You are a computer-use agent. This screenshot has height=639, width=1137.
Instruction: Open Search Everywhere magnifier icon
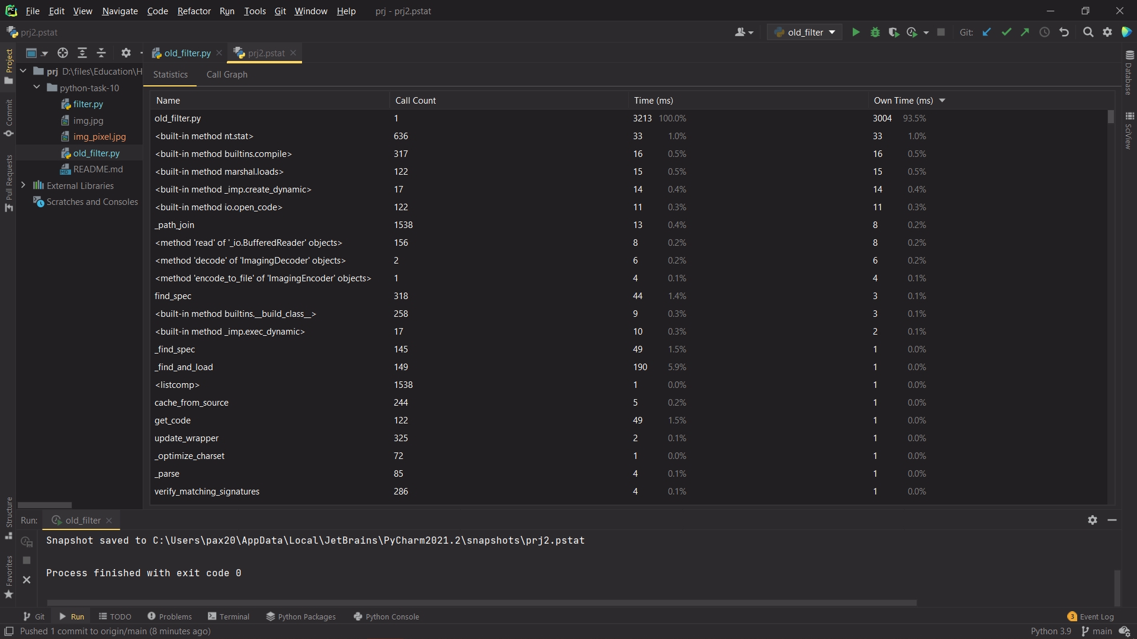pos(1088,33)
